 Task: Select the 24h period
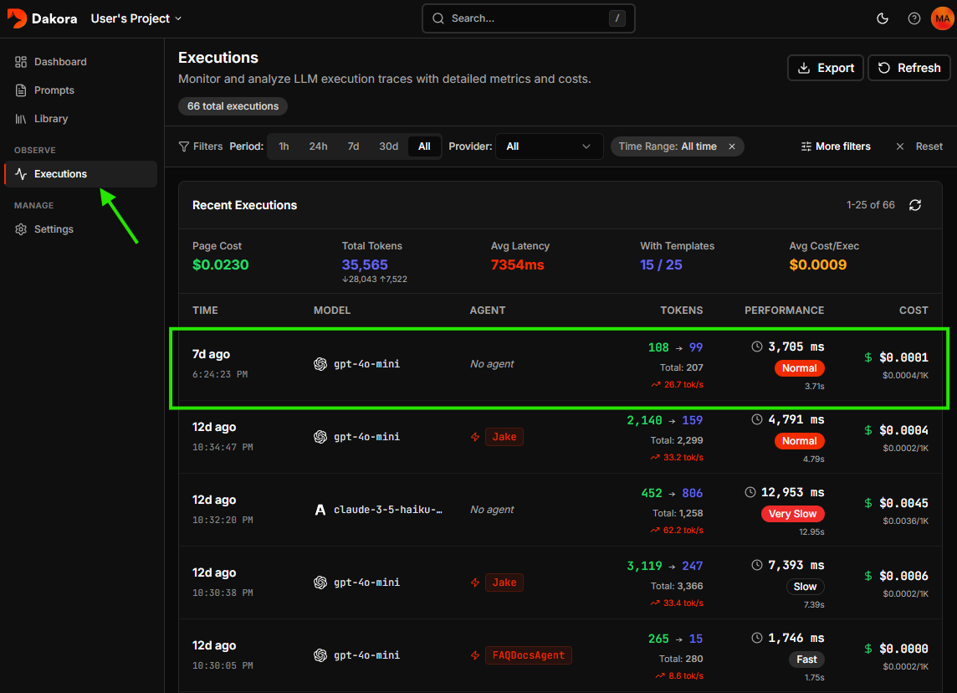[318, 146]
